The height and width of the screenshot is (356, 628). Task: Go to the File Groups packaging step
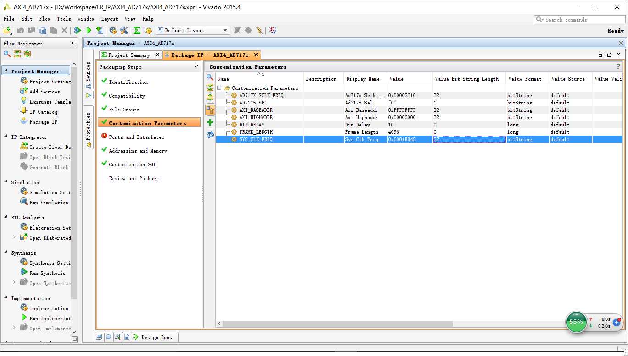[x=124, y=110]
